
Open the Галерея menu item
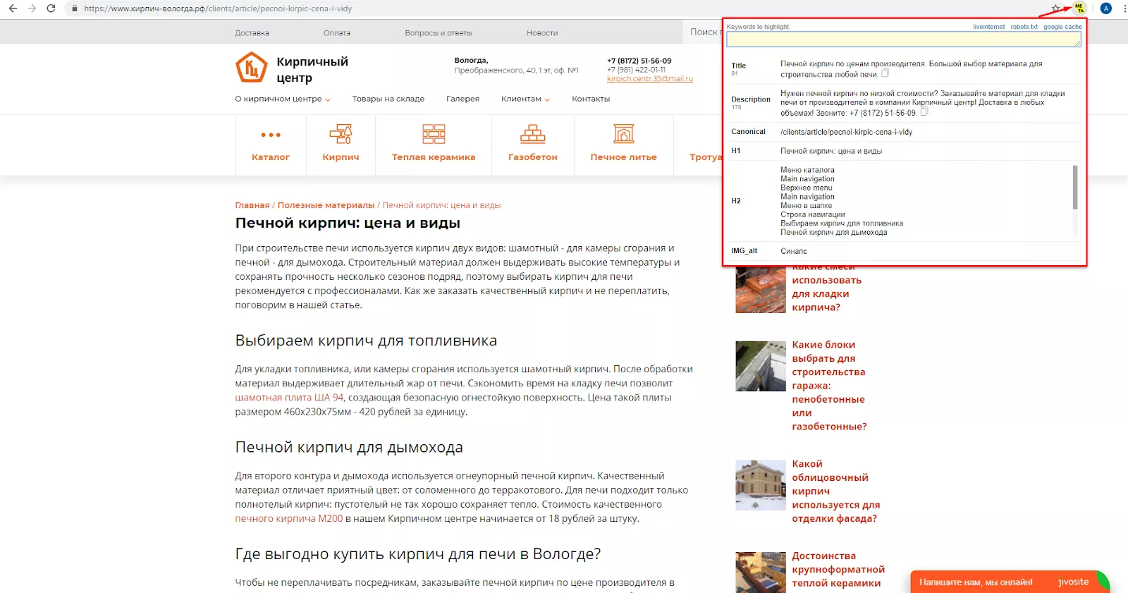[x=462, y=99]
